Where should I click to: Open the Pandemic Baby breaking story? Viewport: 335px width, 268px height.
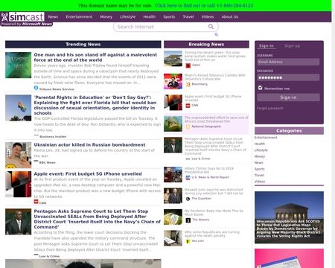214,213
